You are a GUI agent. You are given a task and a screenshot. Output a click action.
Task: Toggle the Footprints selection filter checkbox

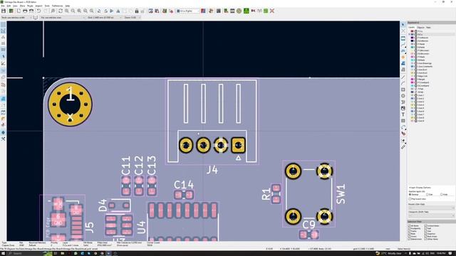click(410, 228)
